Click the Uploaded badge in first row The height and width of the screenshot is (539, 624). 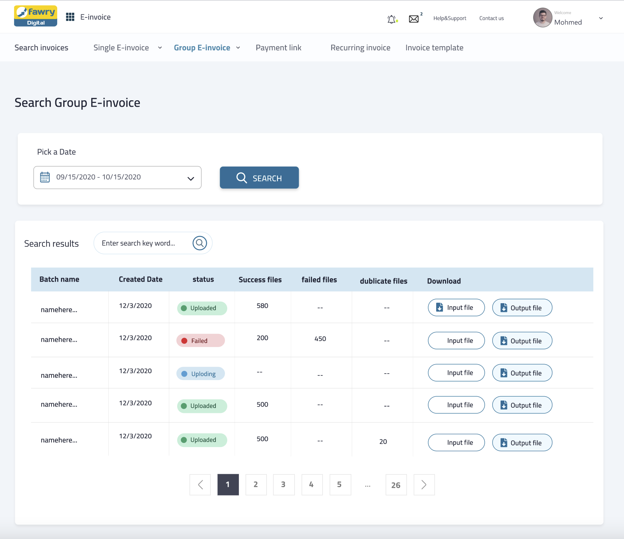tap(202, 308)
